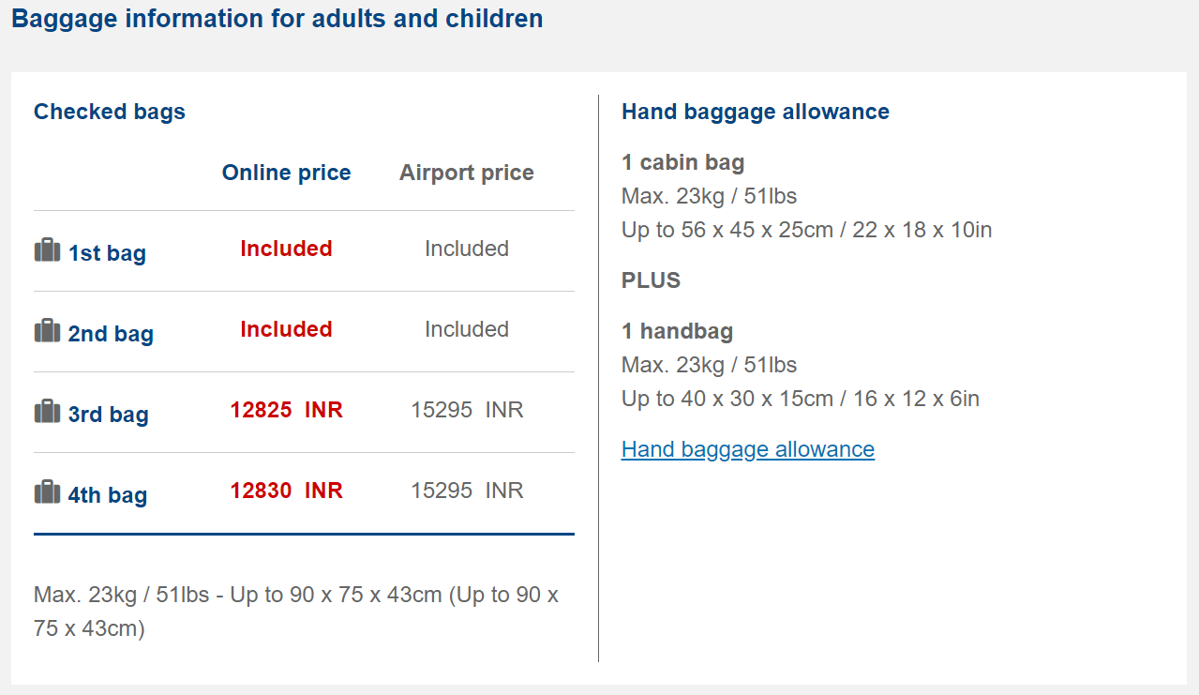Click the suitcase icon beside 3rd bag

(47, 412)
